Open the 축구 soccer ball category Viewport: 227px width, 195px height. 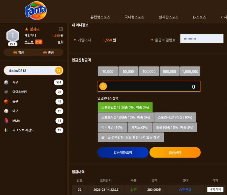[33, 82]
